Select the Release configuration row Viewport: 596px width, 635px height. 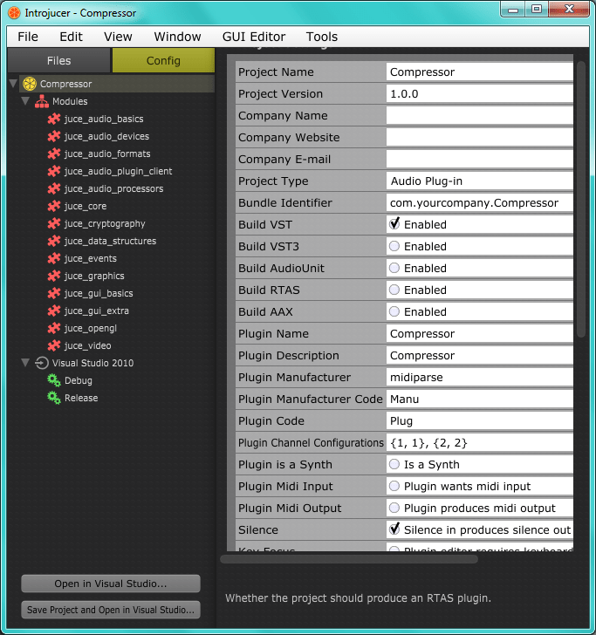pos(81,398)
